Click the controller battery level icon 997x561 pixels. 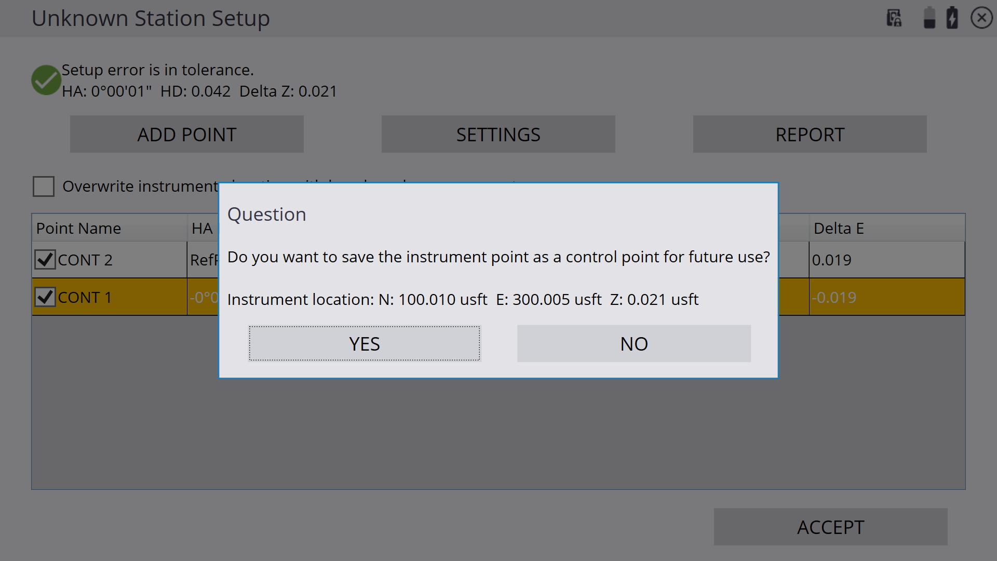[x=929, y=18]
